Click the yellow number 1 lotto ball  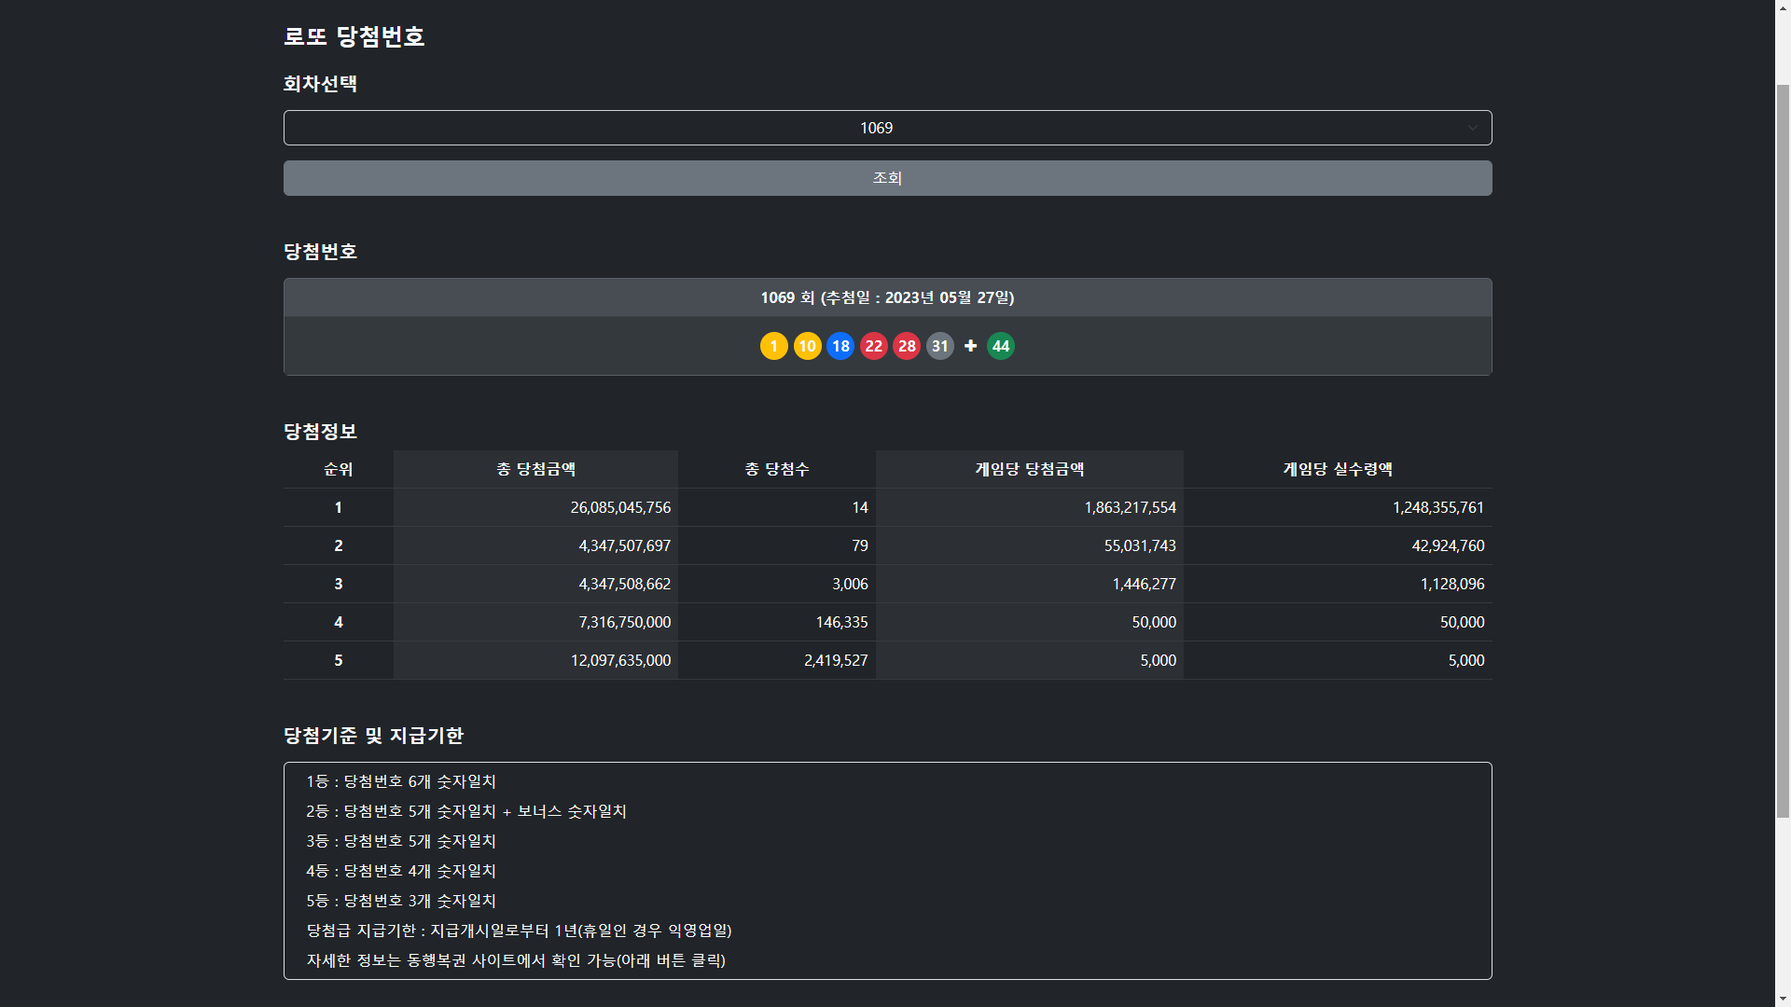773,346
